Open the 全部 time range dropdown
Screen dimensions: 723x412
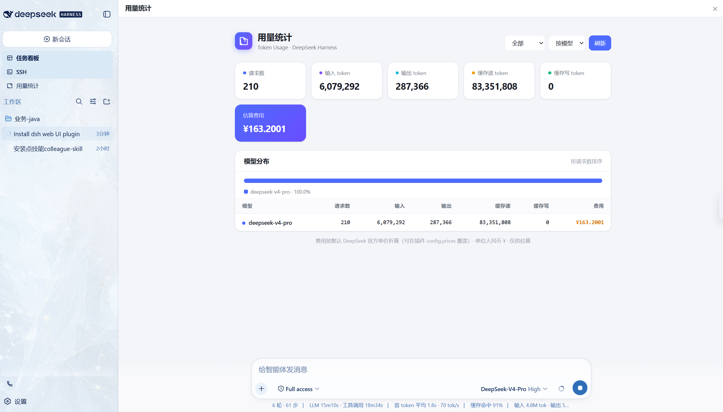coord(525,43)
